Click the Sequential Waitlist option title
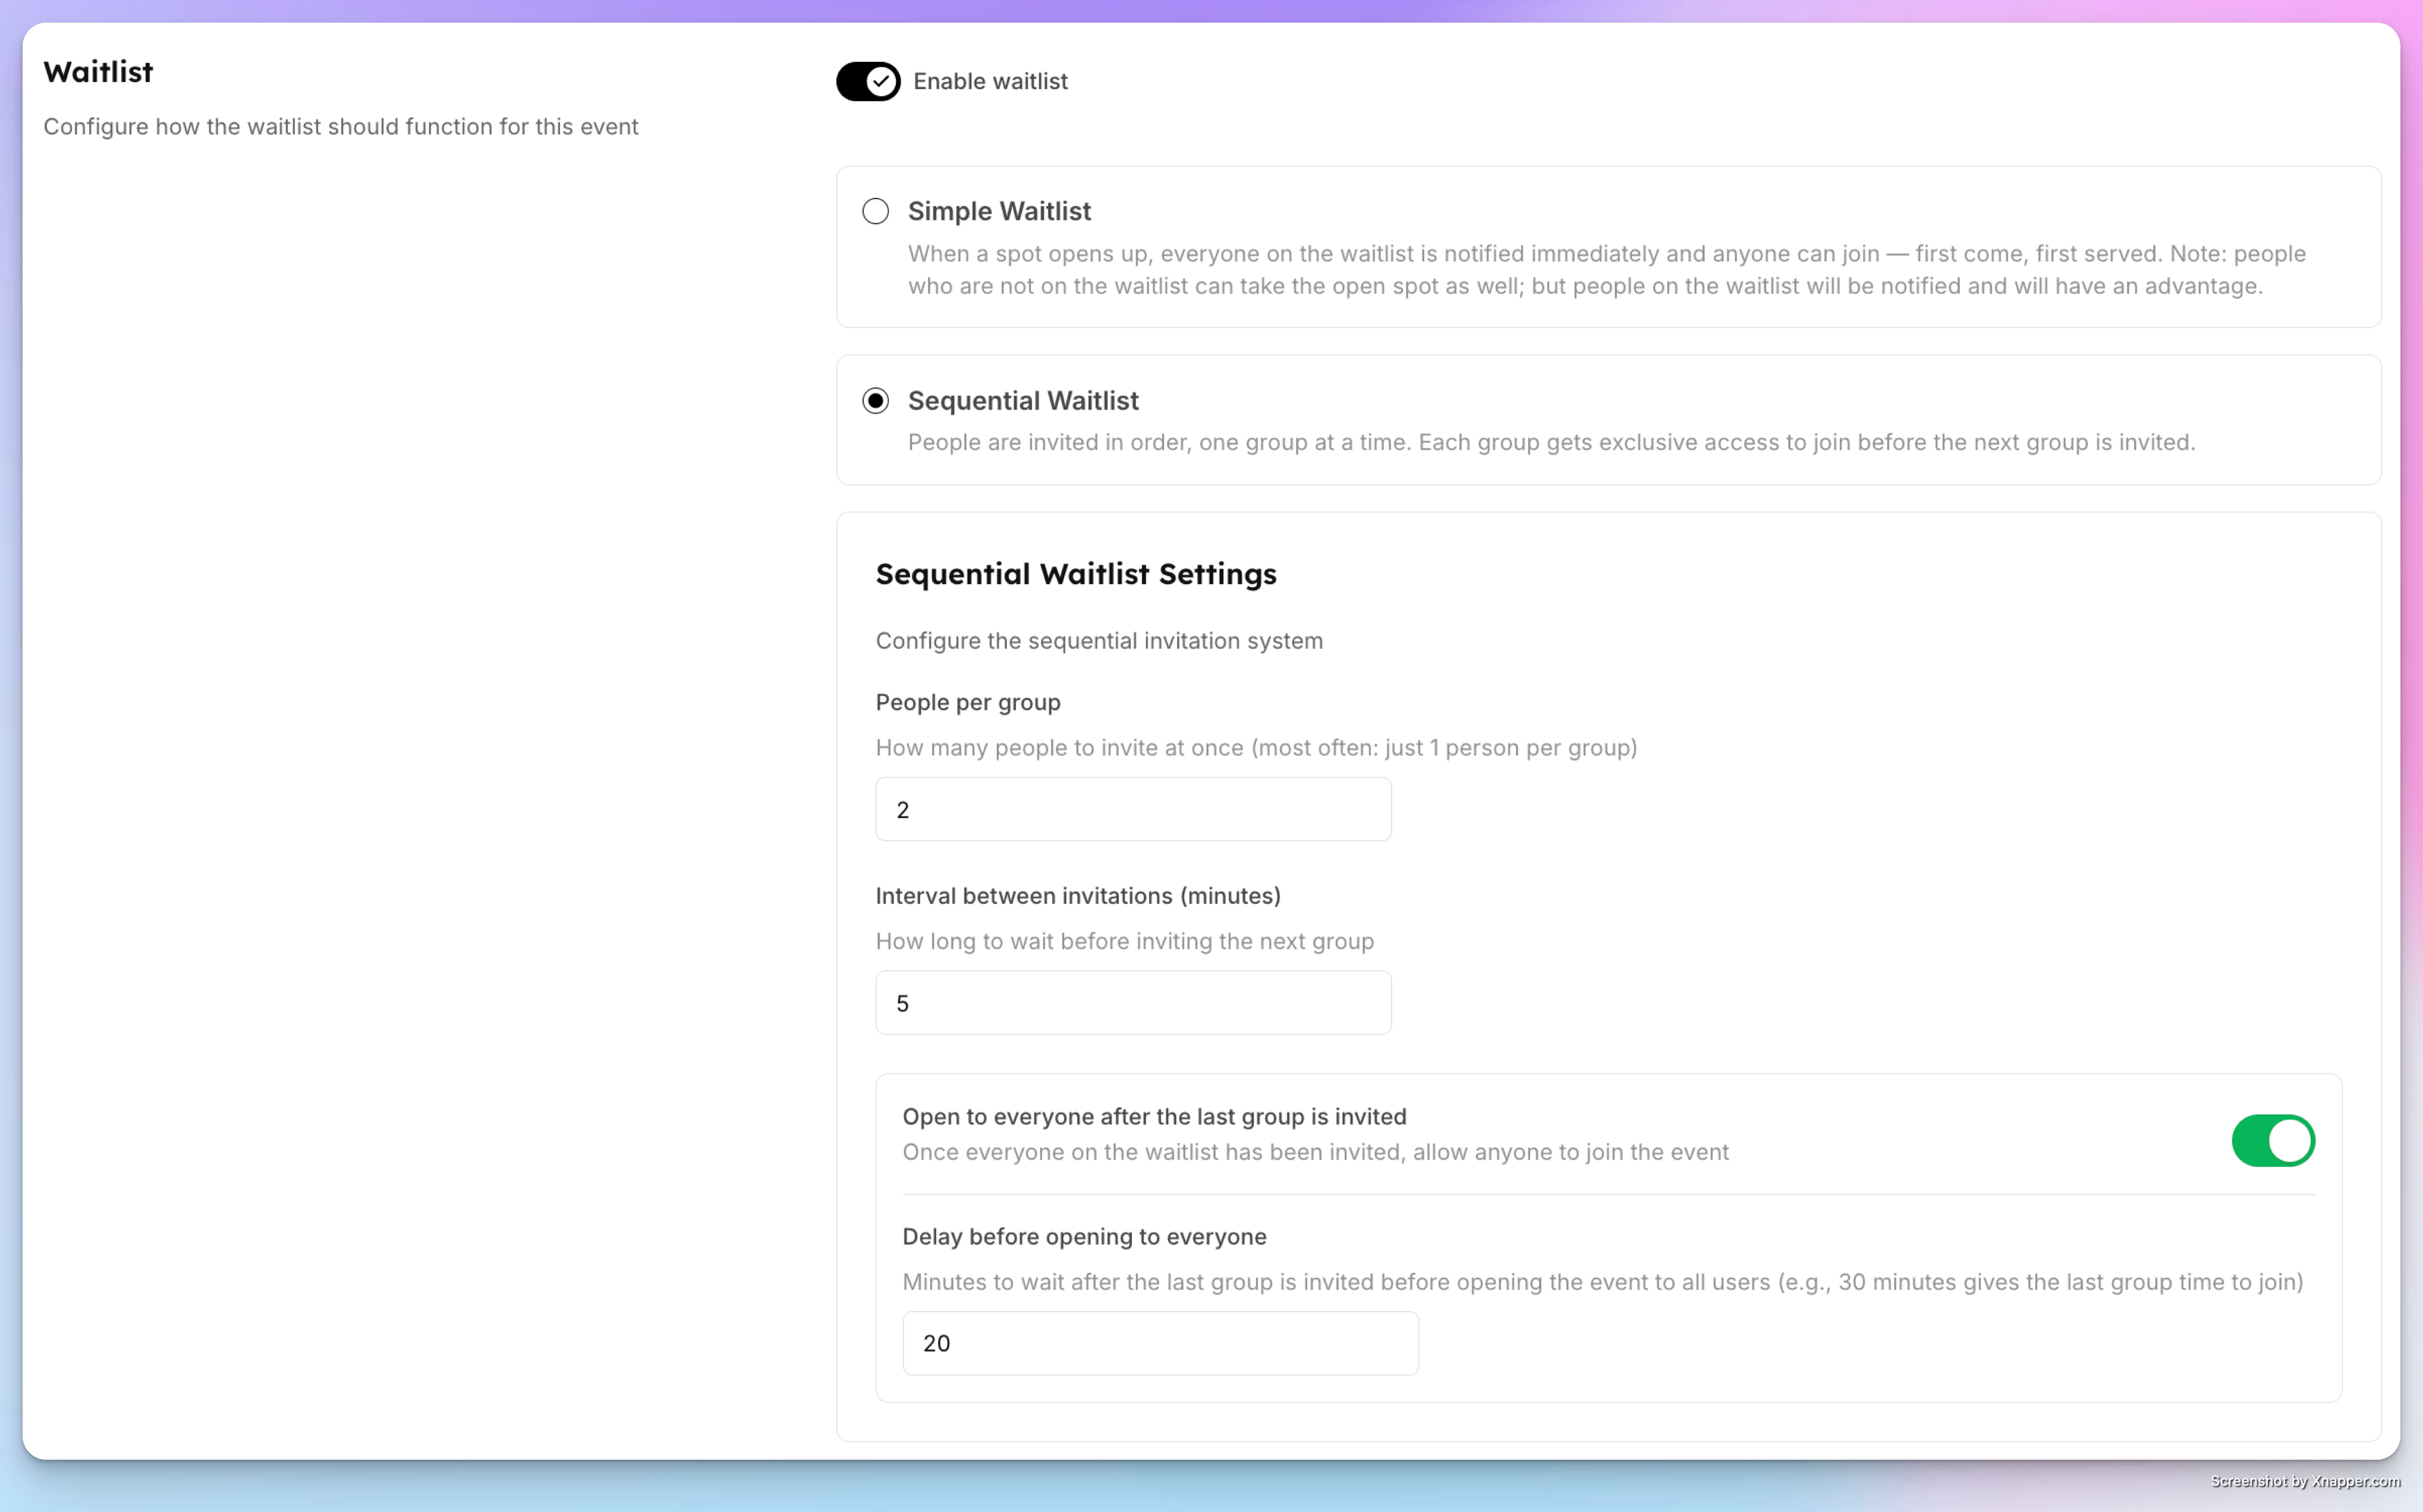 point(1023,400)
